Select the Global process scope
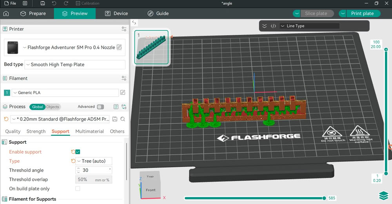 point(38,107)
